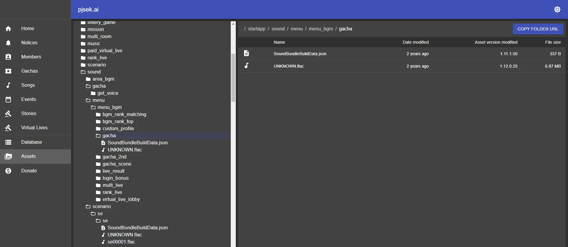
Task: Open the Database menu item
Action: click(31, 142)
